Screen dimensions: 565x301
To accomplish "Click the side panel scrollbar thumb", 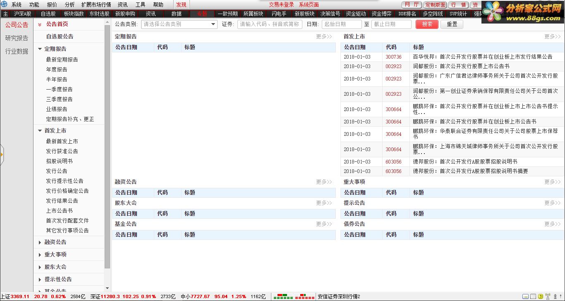I will [x=108, y=147].
